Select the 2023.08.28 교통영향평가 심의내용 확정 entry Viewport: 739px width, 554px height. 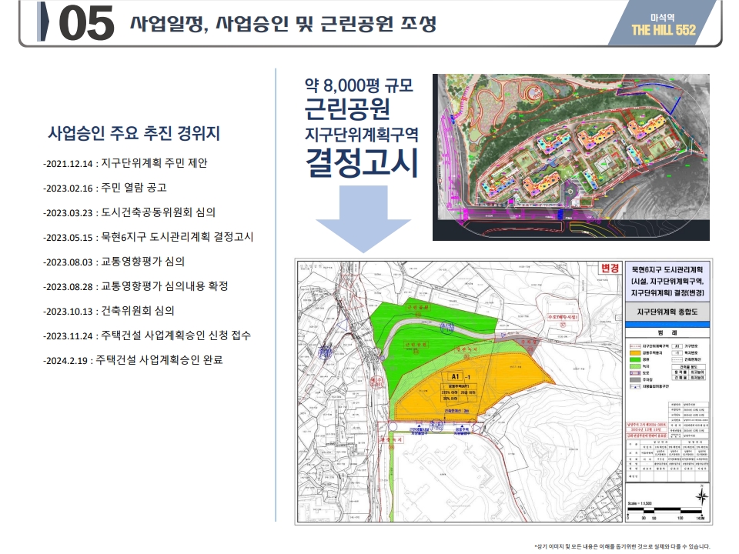point(135,286)
